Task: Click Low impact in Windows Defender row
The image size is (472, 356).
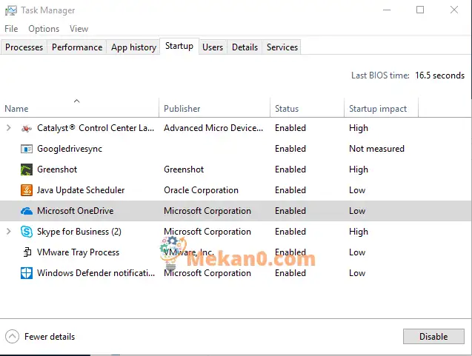Action: tap(357, 273)
